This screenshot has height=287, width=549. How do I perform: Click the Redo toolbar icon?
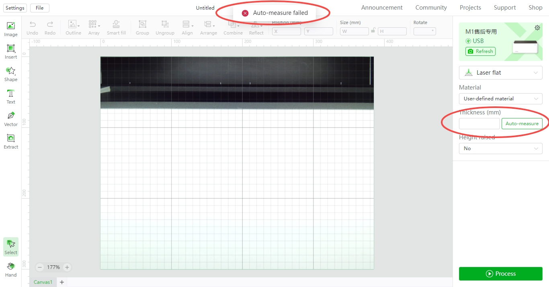[x=50, y=28]
